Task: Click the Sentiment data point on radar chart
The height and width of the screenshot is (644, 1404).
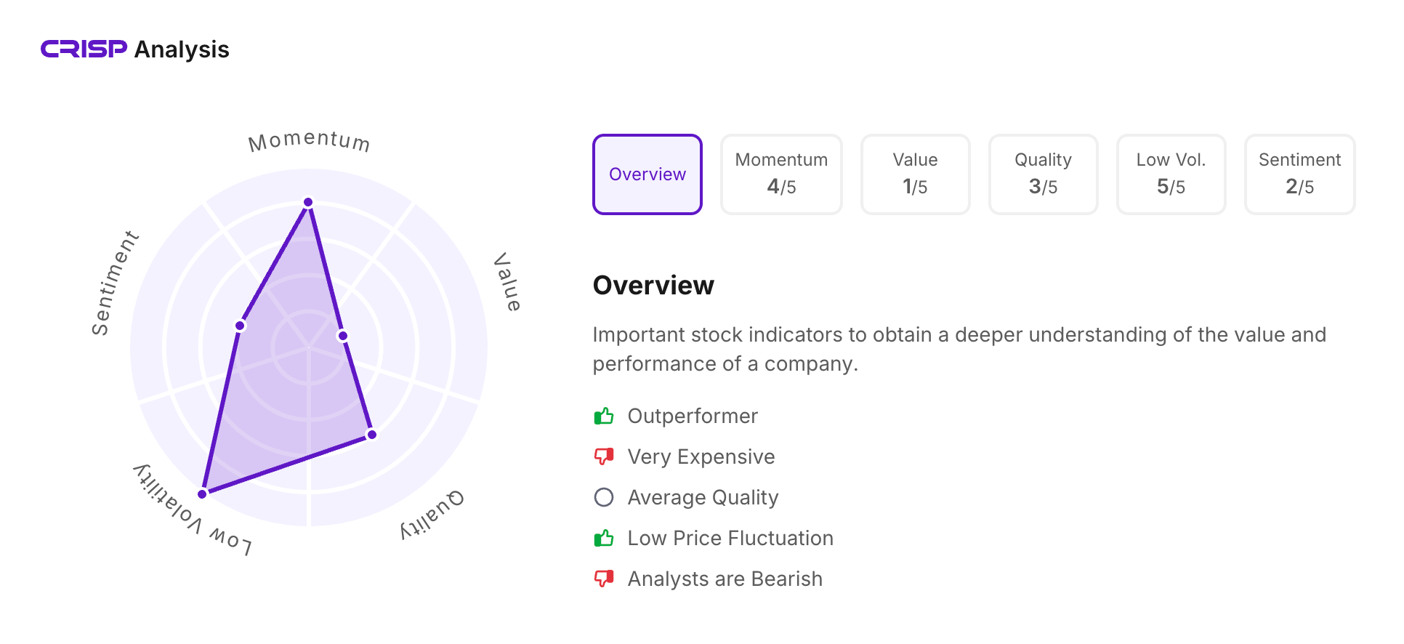Action: tap(240, 326)
